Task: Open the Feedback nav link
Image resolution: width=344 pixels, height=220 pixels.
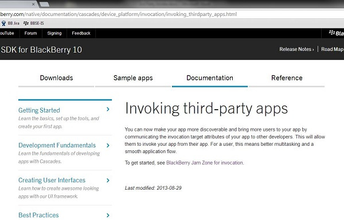Action: pos(81,33)
